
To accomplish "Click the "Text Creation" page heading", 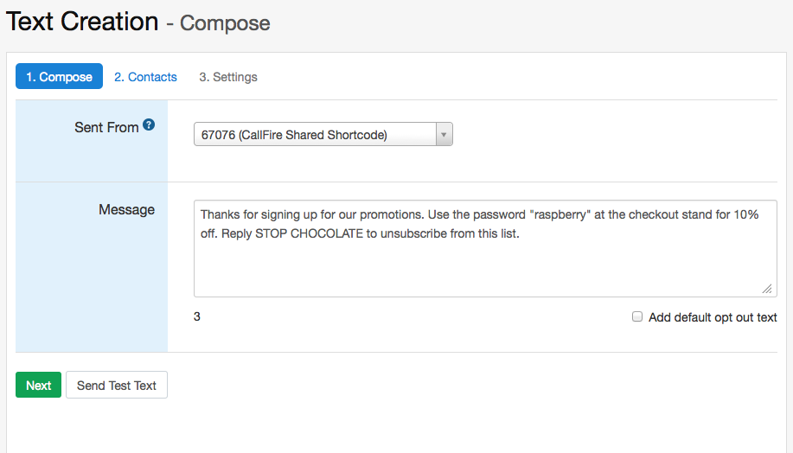I will (x=82, y=22).
